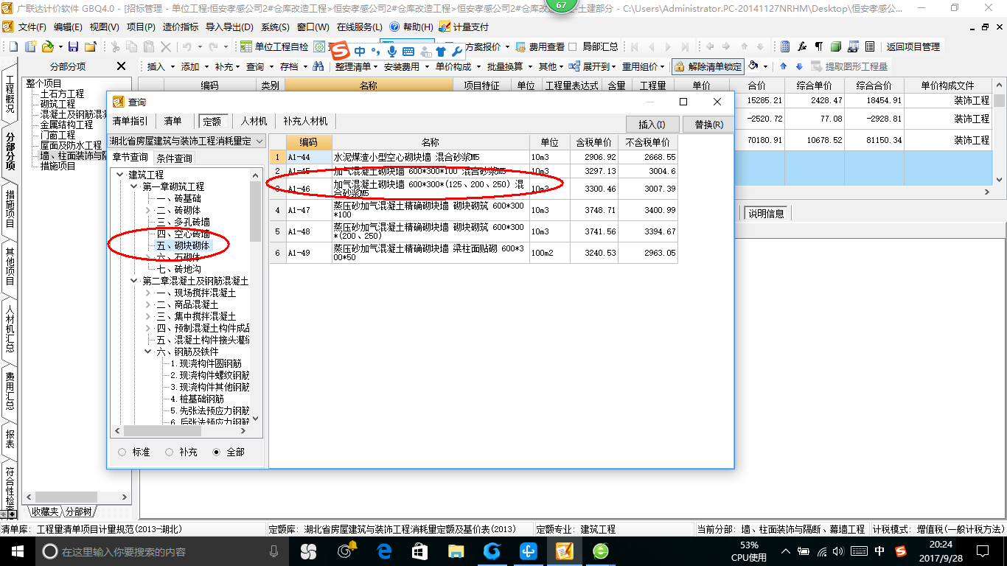Select 全部 radio button
Viewport: 1007px width, 566px height.
click(216, 452)
